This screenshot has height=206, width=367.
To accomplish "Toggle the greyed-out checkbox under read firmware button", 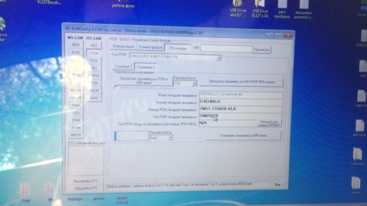I will click(x=117, y=87).
